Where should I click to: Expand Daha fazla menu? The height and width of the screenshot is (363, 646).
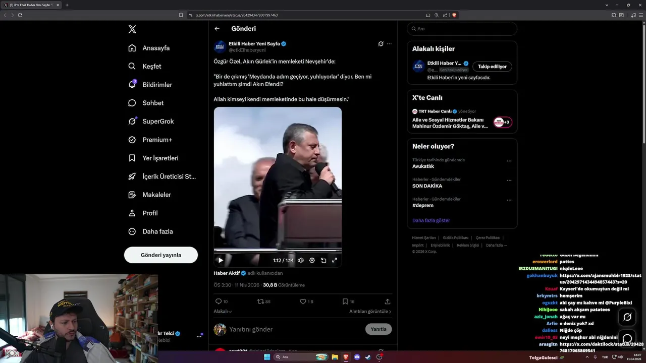pos(150,231)
